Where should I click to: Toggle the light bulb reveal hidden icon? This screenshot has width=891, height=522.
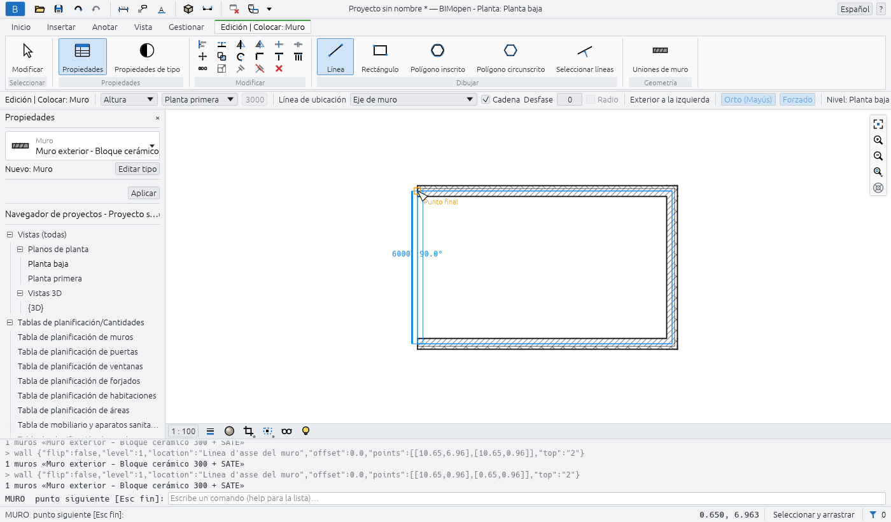[x=305, y=431]
